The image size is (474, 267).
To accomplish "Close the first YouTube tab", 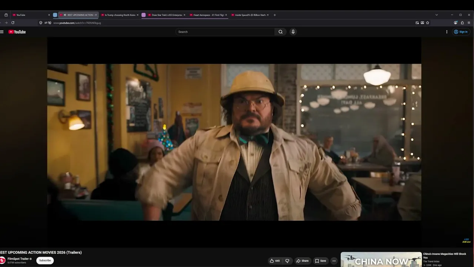I will tap(49, 15).
